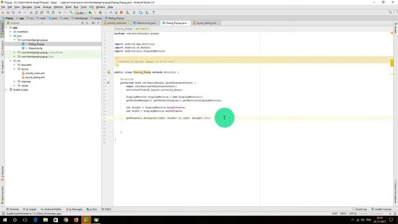The image size is (398, 224).
Task: Click the Paste toolbar icon
Action: tap(42, 12)
